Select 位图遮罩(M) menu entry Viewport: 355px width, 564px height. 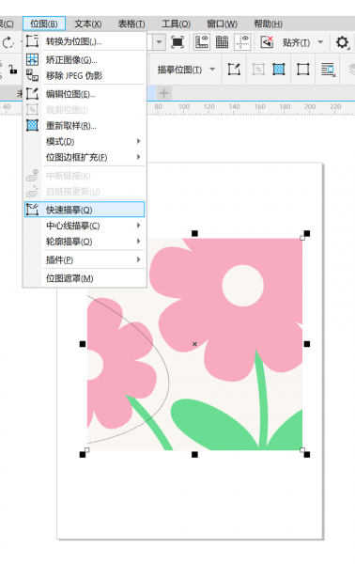pyautogui.click(x=85, y=278)
